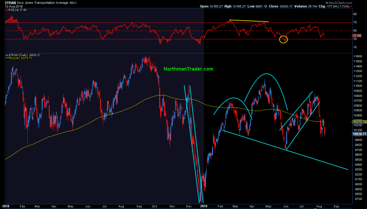Click the Sep label at far right of axis
The width and height of the screenshot is (367, 209).
click(336, 204)
